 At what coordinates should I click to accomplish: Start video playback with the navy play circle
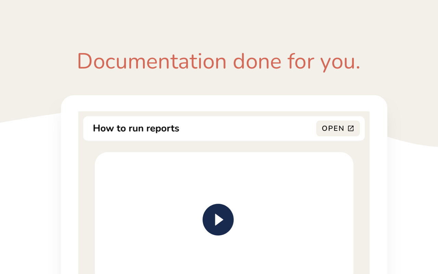[218, 220]
